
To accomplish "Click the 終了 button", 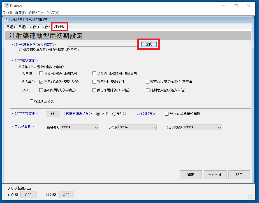I will coord(239,175).
